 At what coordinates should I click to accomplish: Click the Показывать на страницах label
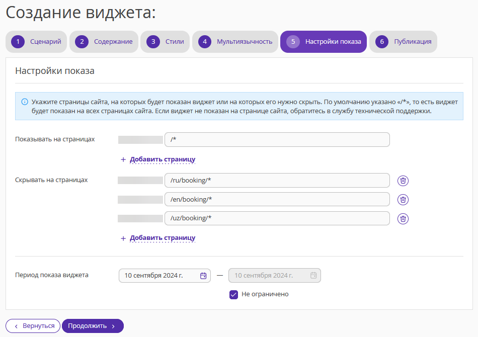point(55,139)
